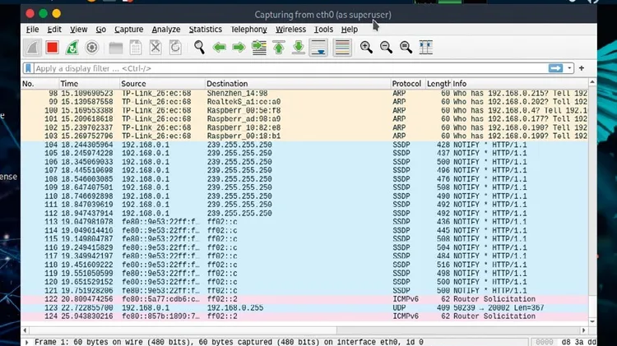Sort by the Protocol column header
Viewport: 617px width, 346px height.
(408, 84)
